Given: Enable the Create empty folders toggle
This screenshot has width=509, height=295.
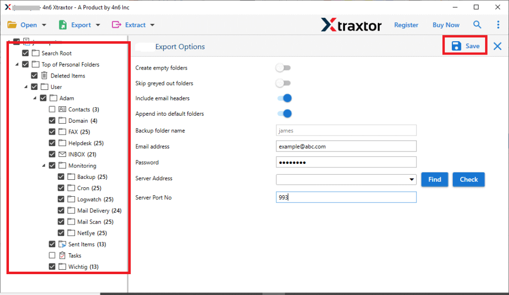Looking at the screenshot, I should point(283,68).
